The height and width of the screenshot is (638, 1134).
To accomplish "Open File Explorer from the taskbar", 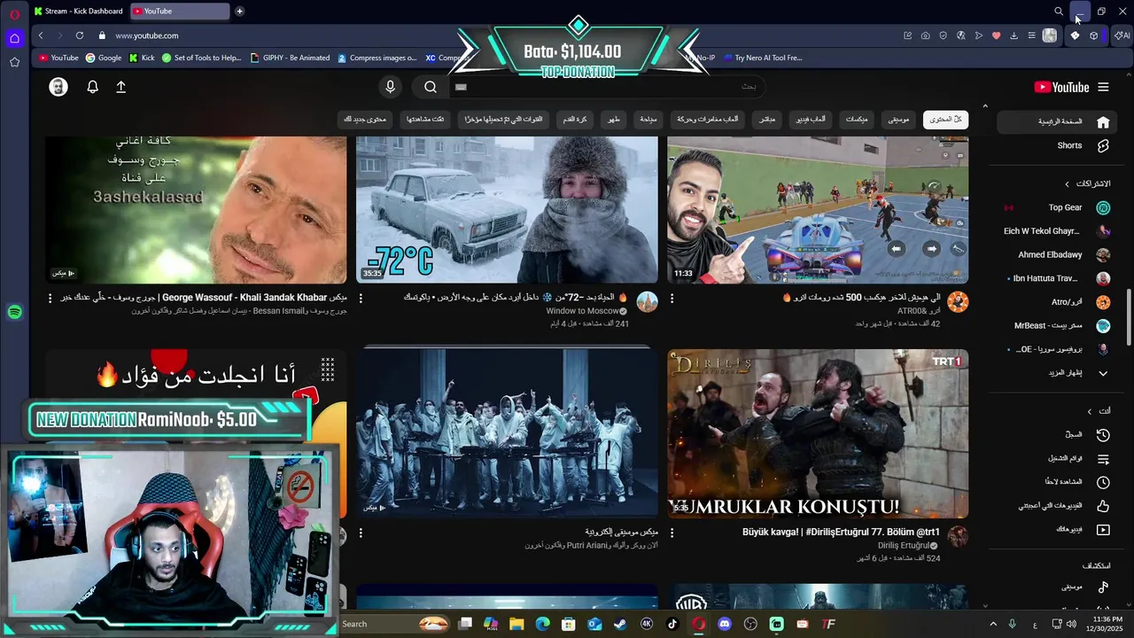I will pos(517,624).
